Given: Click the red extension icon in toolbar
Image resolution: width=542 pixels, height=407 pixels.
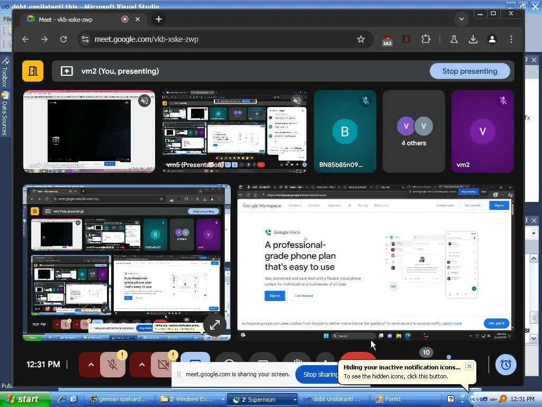Looking at the screenshot, I should point(406,39).
